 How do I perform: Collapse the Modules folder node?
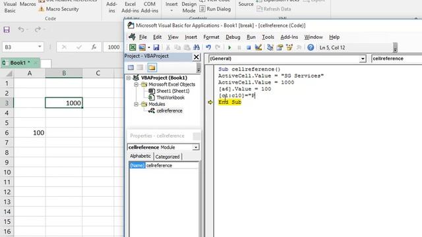[x=136, y=104]
